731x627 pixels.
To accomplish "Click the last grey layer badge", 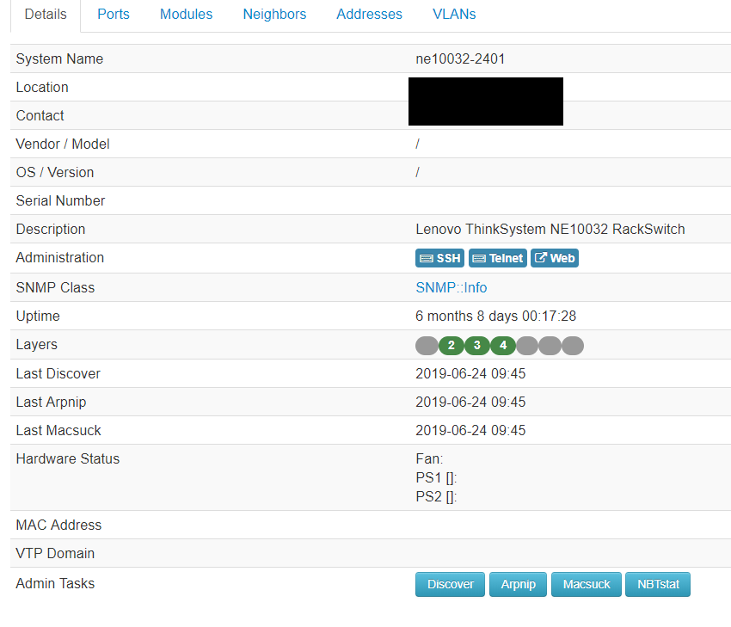I will pyautogui.click(x=573, y=346).
